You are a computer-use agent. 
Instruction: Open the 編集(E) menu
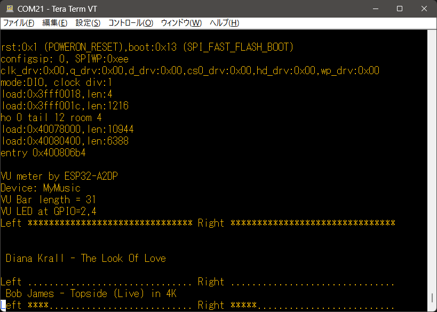coord(54,23)
